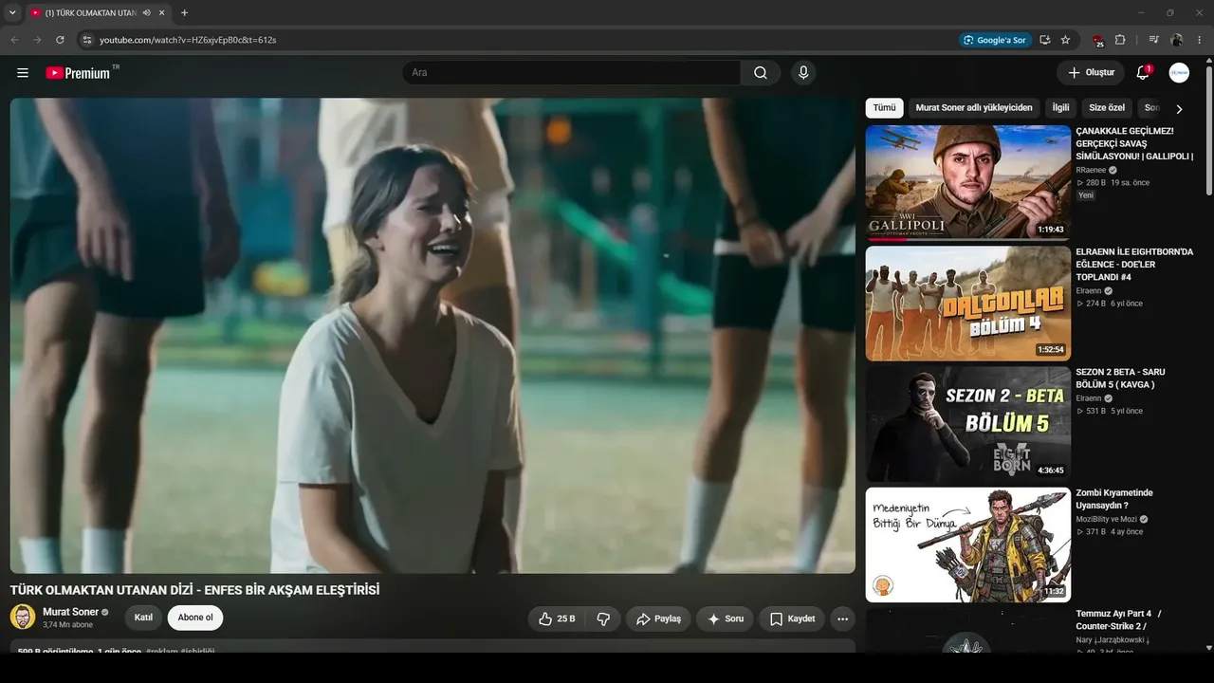Go forward in browser history

coord(37,40)
